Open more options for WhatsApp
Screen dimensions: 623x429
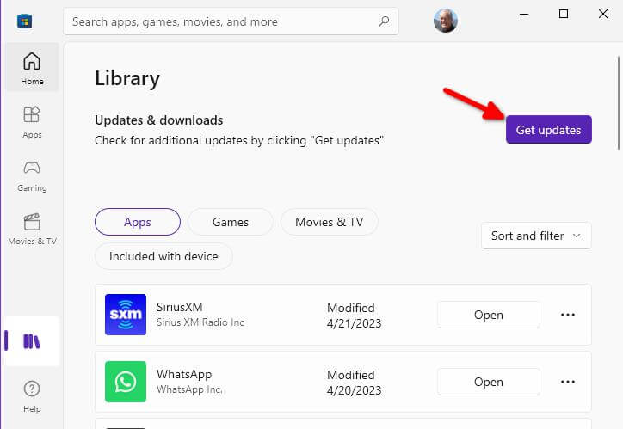tap(568, 382)
